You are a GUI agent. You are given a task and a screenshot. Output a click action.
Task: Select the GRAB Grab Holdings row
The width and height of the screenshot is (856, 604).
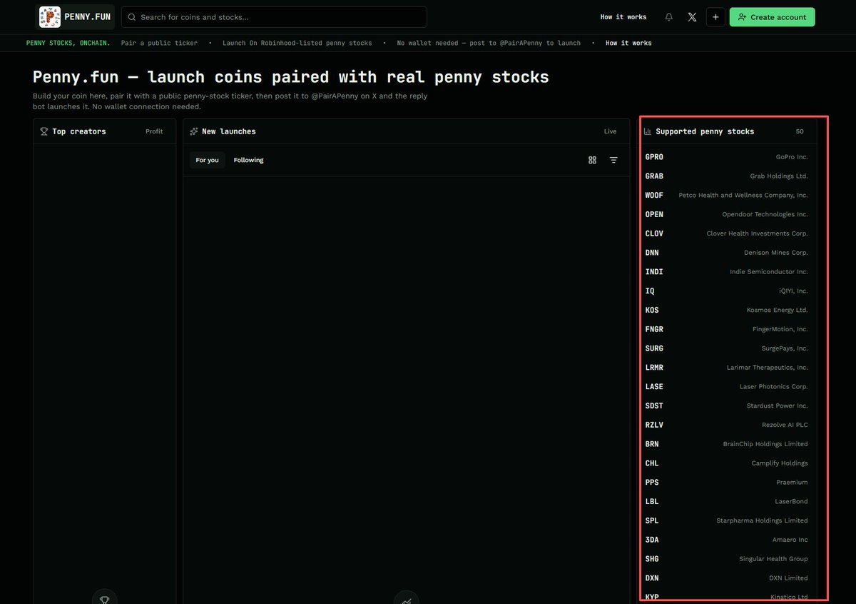726,176
